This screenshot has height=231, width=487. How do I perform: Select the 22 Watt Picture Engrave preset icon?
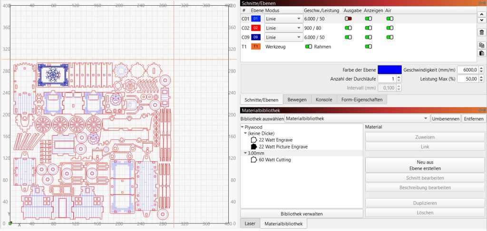click(x=254, y=147)
